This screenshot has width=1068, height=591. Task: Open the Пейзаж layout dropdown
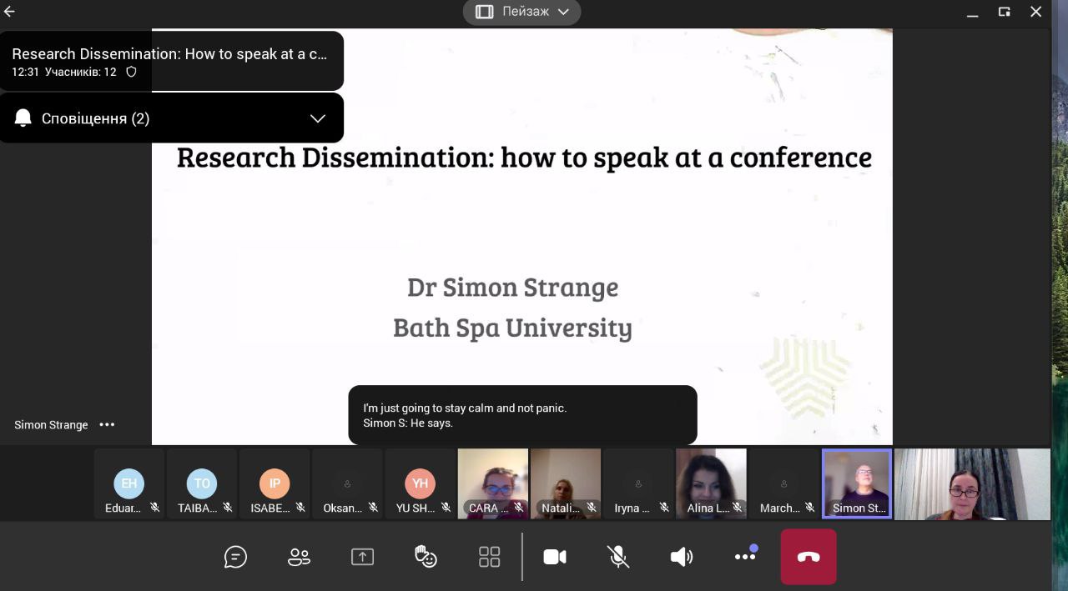(522, 12)
